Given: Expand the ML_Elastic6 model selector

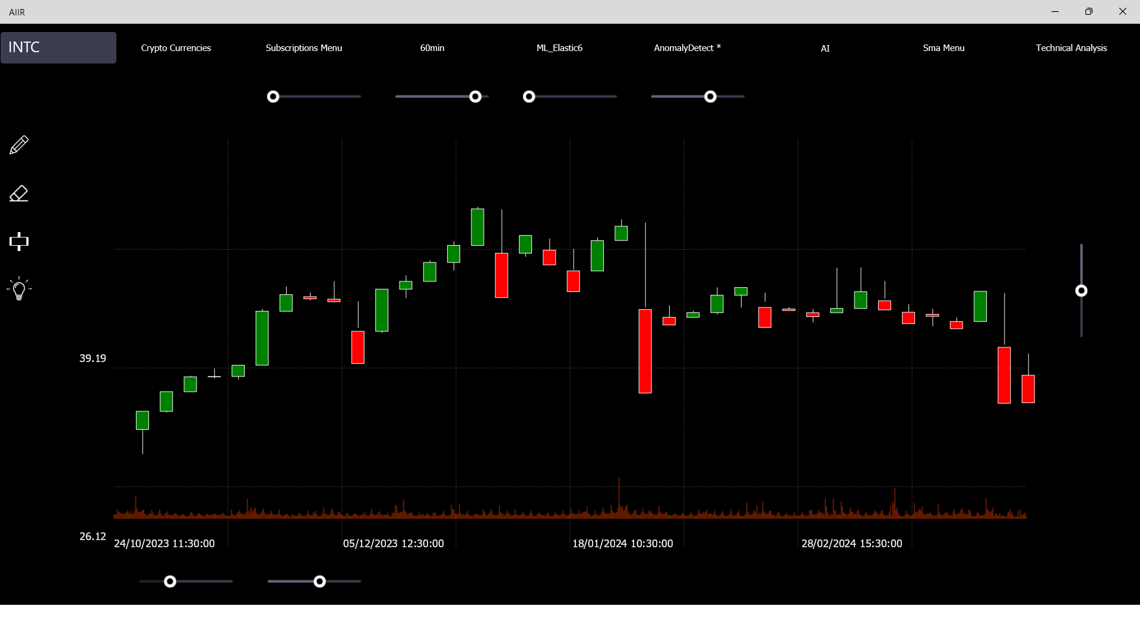Looking at the screenshot, I should (x=559, y=48).
